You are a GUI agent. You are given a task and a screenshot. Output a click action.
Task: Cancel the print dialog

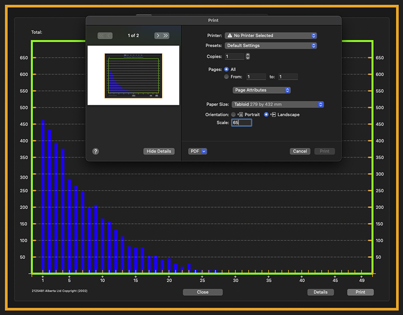click(300, 152)
